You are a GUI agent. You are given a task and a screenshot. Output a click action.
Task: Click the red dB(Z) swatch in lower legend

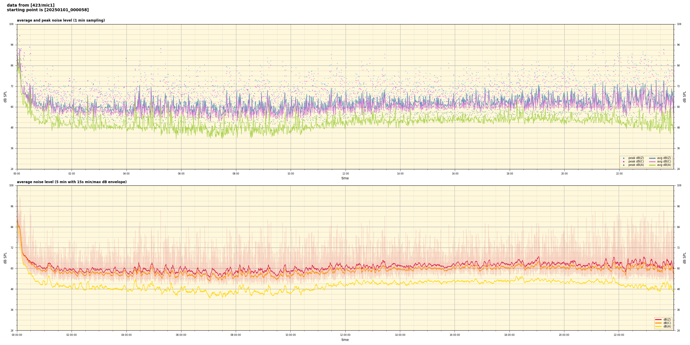pos(658,319)
